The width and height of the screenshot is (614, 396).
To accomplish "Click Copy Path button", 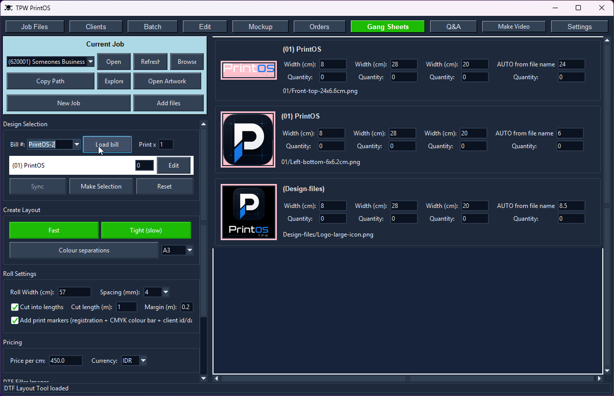I will (x=51, y=81).
